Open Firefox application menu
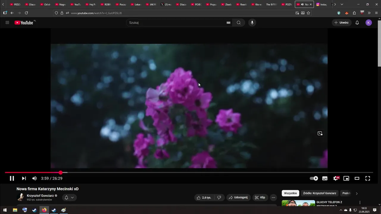Image resolution: width=381 pixels, height=214 pixels. 376,13
